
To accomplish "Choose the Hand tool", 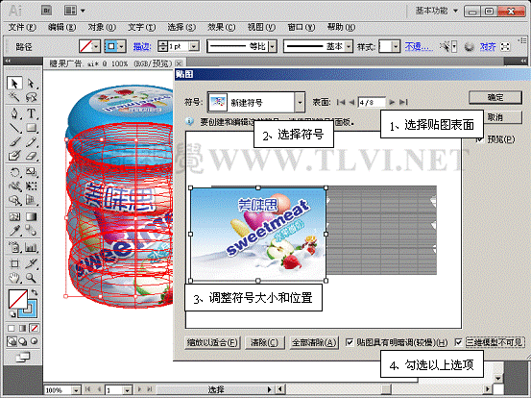I will click(x=14, y=278).
